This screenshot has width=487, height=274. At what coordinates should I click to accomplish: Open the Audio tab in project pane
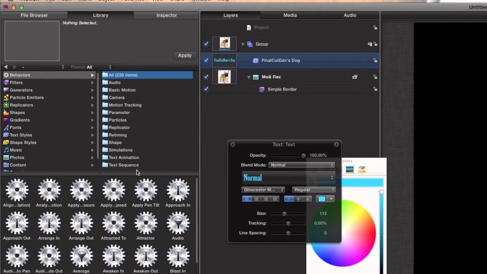click(x=350, y=15)
